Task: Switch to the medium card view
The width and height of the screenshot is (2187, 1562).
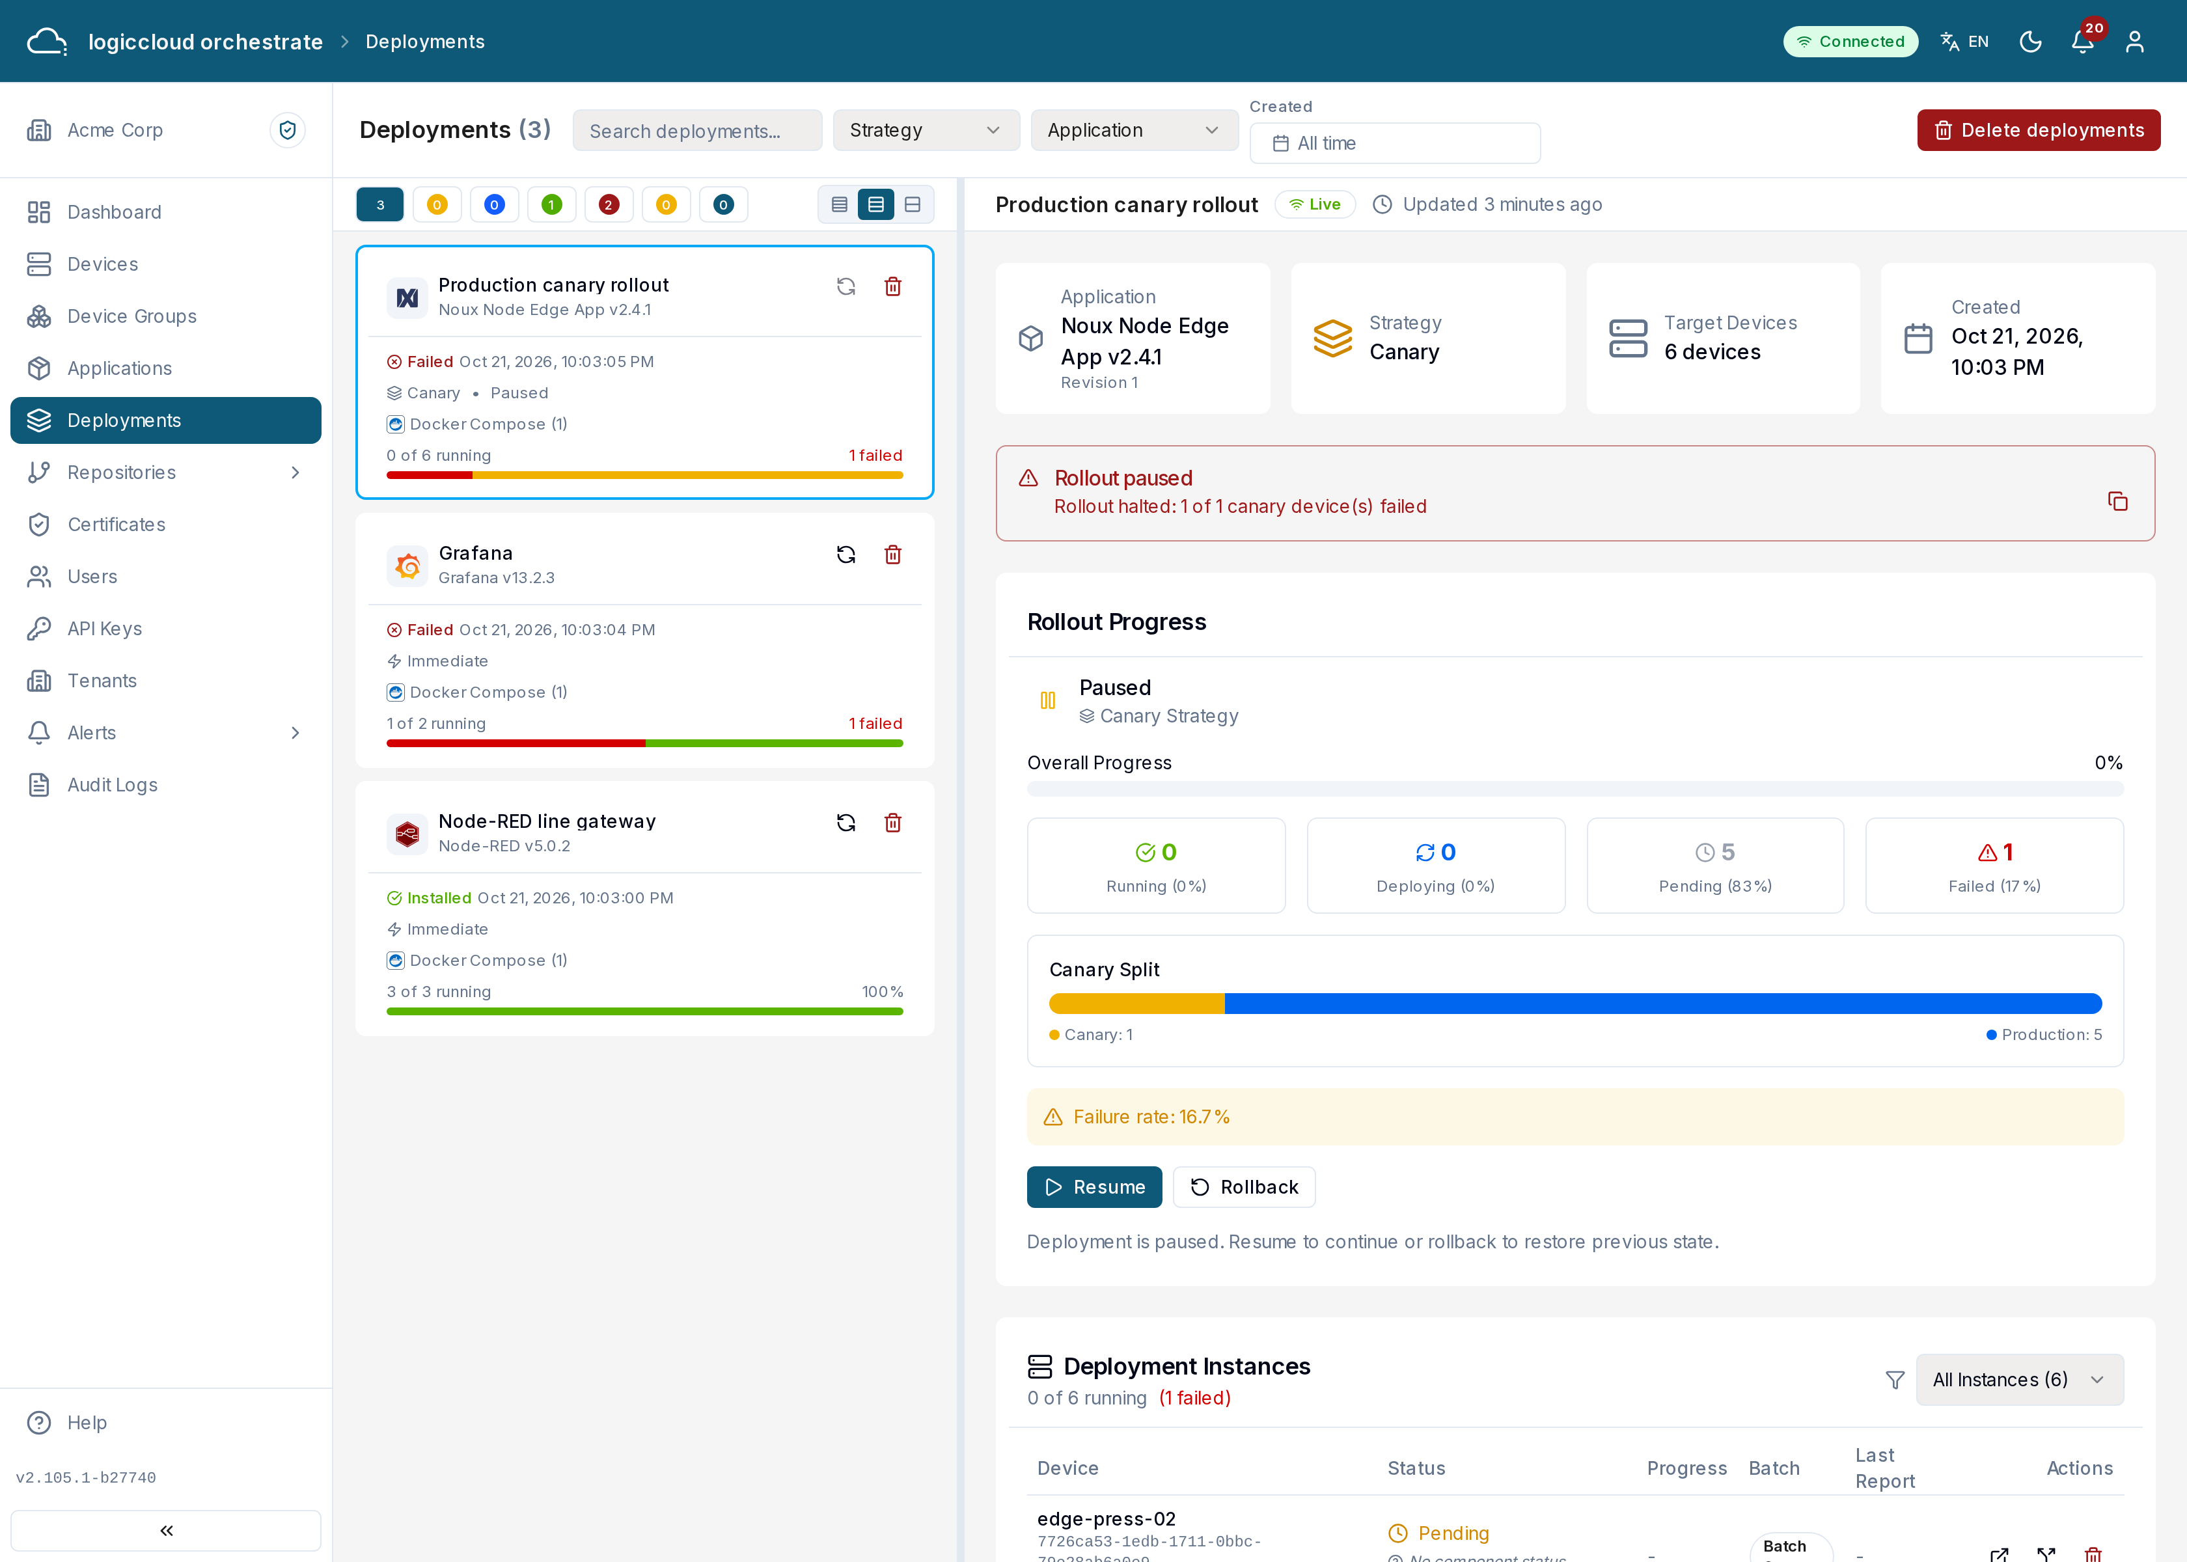Action: click(876, 205)
